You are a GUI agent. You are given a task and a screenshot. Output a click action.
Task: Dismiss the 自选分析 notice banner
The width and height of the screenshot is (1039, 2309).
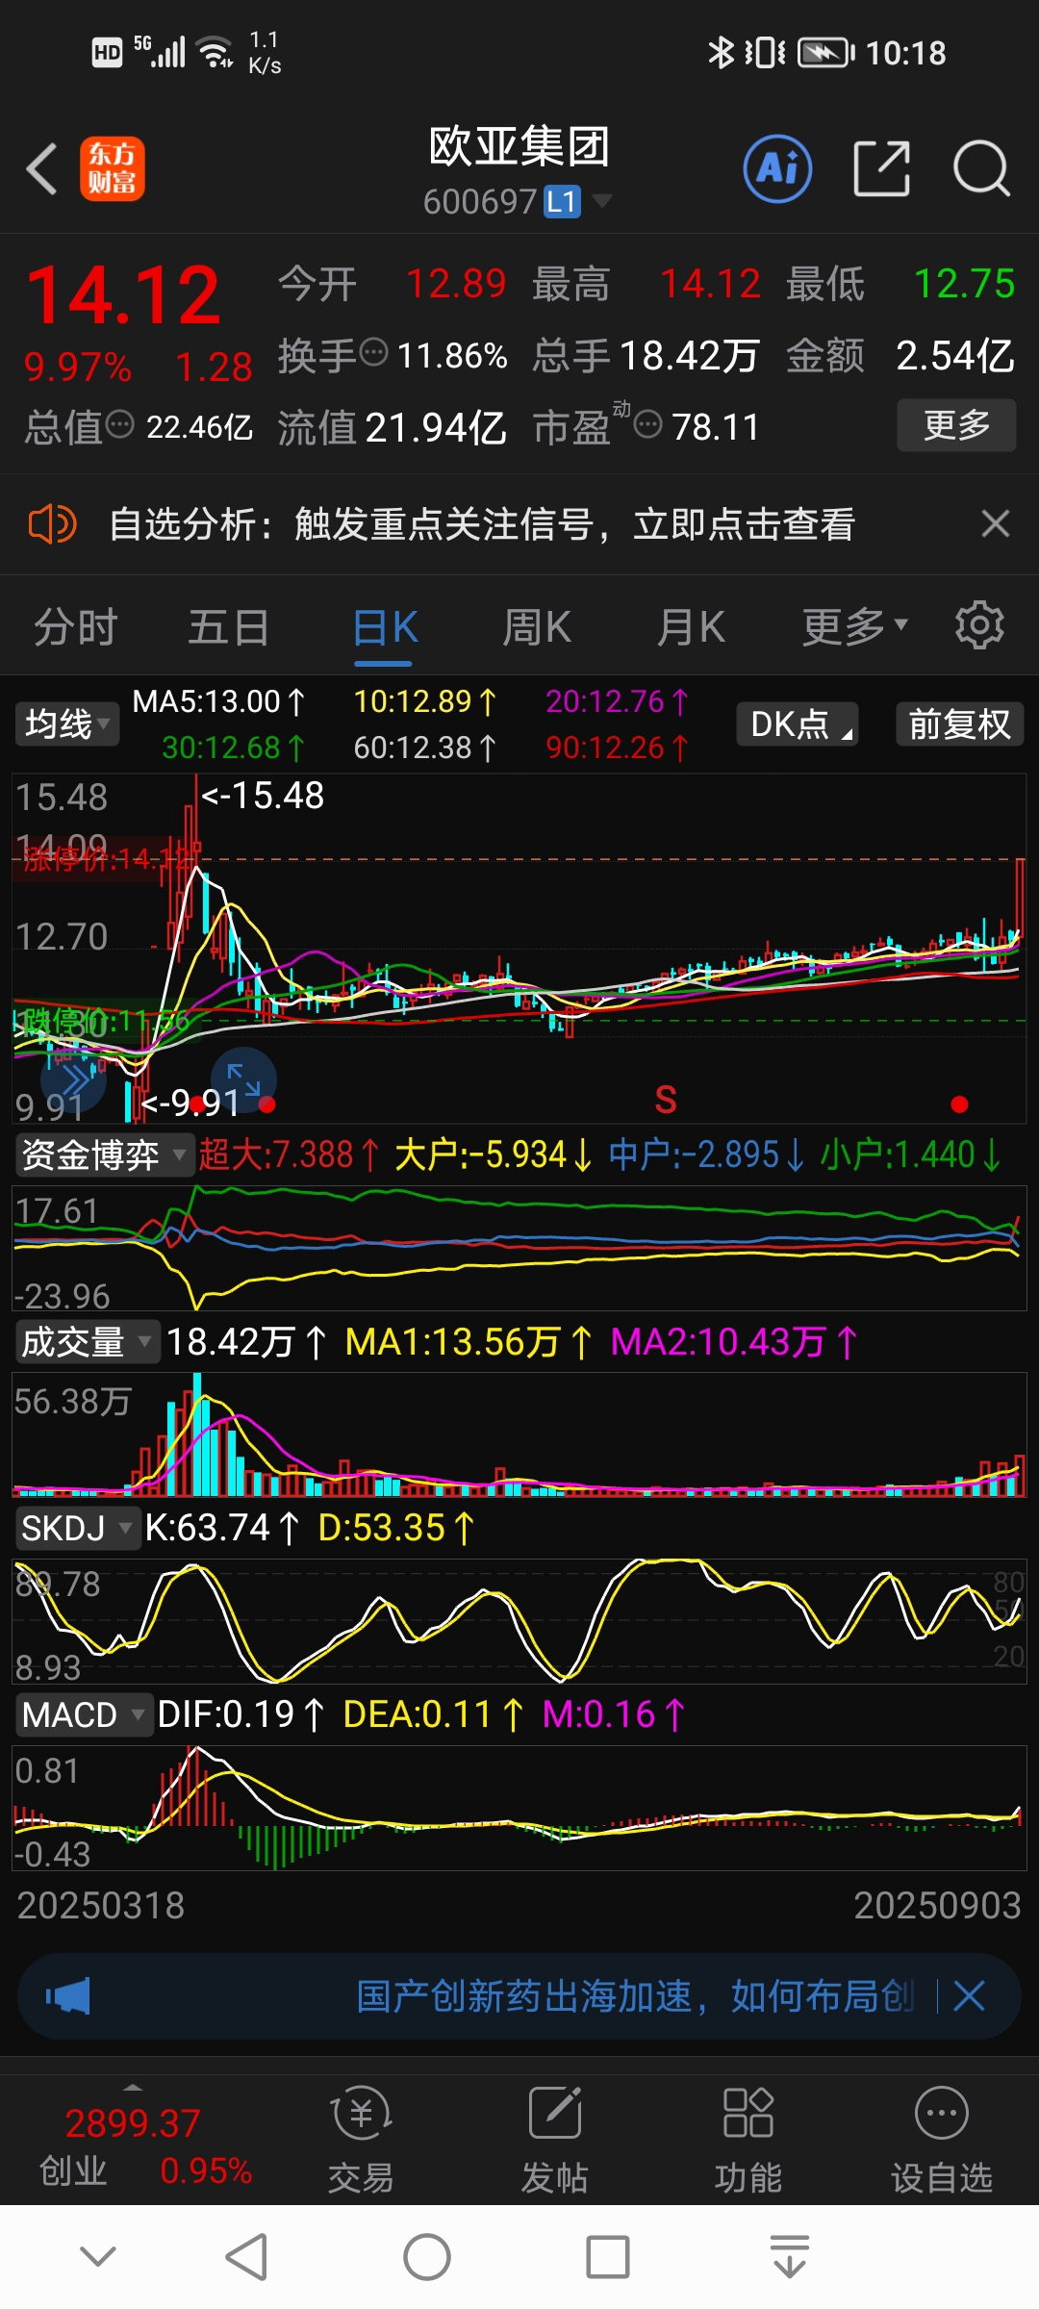[996, 523]
